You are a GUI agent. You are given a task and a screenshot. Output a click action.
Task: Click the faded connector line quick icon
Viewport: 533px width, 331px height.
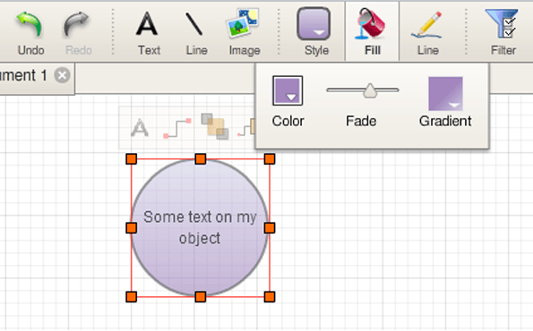click(177, 128)
